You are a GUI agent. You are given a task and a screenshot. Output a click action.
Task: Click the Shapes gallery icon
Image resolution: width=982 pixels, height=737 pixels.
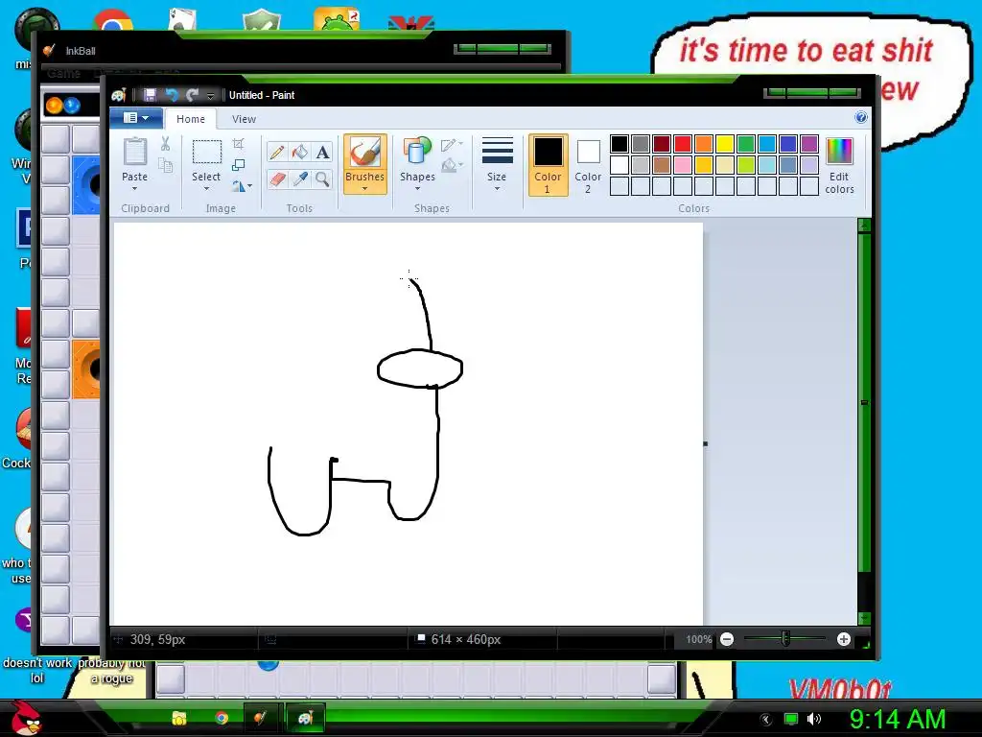pos(417,153)
